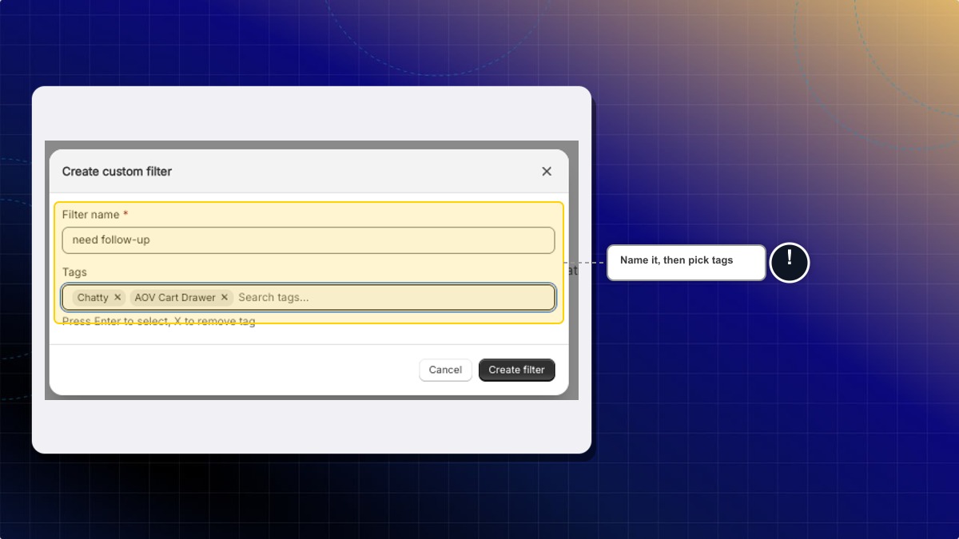The width and height of the screenshot is (959, 539).
Task: Click the Create filter button
Action: pyautogui.click(x=516, y=370)
